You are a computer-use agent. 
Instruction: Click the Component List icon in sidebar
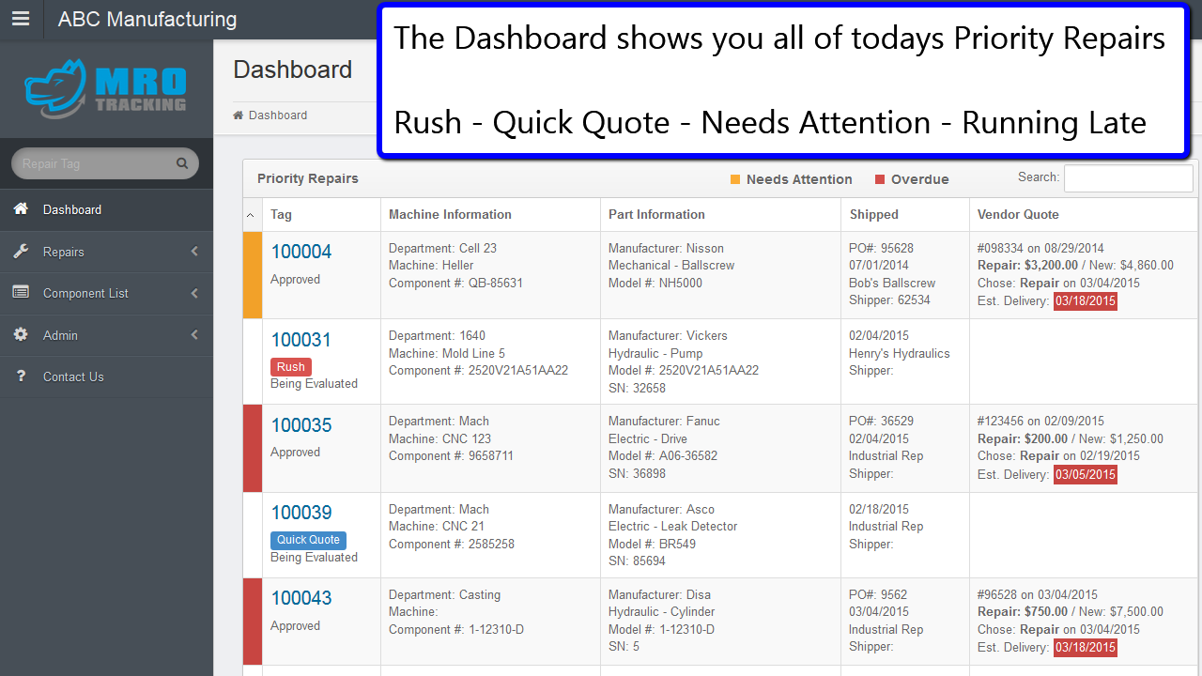[20, 293]
